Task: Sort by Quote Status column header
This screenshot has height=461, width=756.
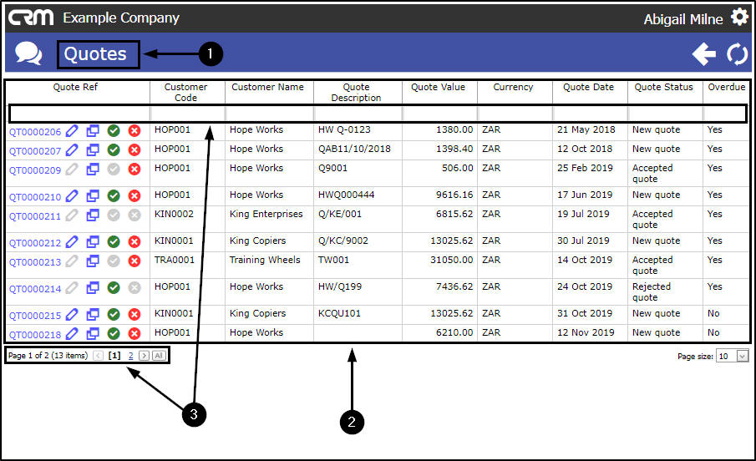Action: (663, 87)
